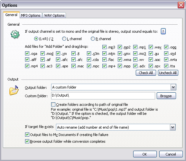186x161 pixels.
Task: Uncheck the .mp3 file type
Action: (x=104, y=47)
